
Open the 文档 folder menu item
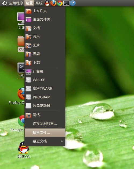tap(45, 28)
